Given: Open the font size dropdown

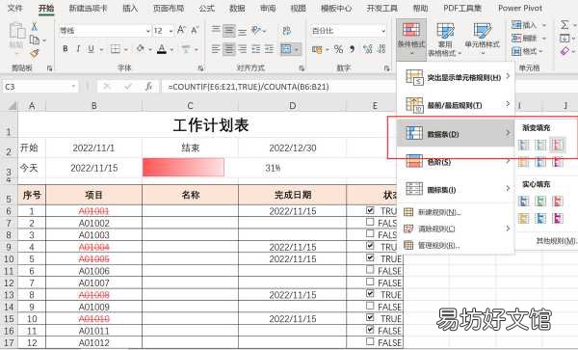Looking at the screenshot, I should coord(171,31).
